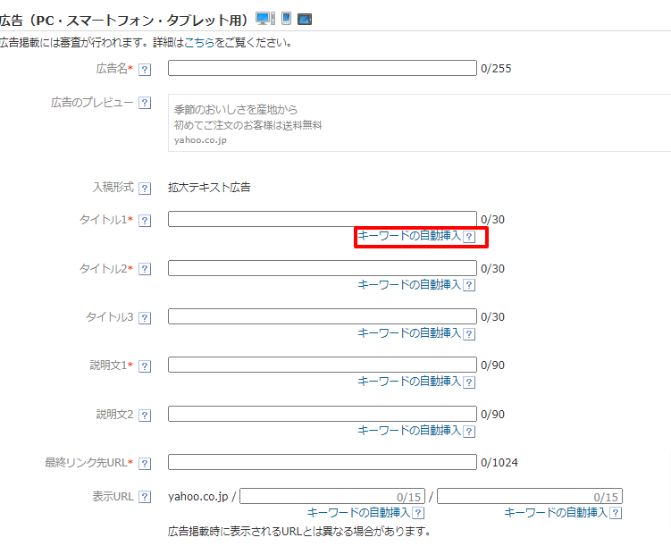The height and width of the screenshot is (546, 671).
Task: Click the ad preview box
Action: pos(418,123)
